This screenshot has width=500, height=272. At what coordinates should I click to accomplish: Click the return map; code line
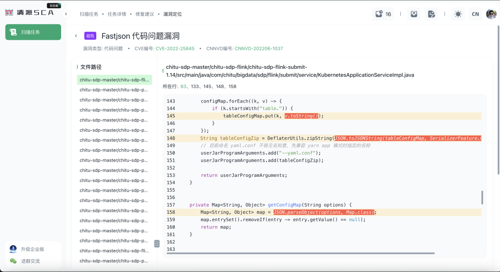(216, 227)
